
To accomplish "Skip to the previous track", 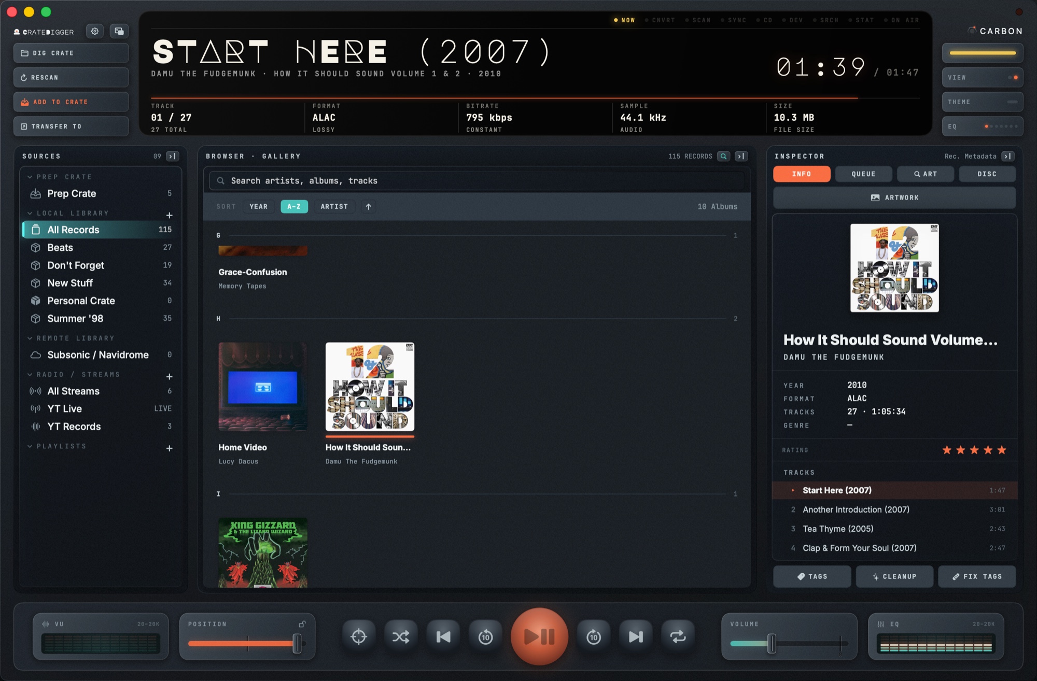I will (443, 636).
